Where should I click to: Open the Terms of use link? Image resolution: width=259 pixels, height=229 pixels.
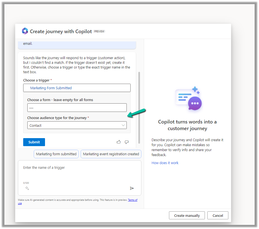(x=133, y=200)
